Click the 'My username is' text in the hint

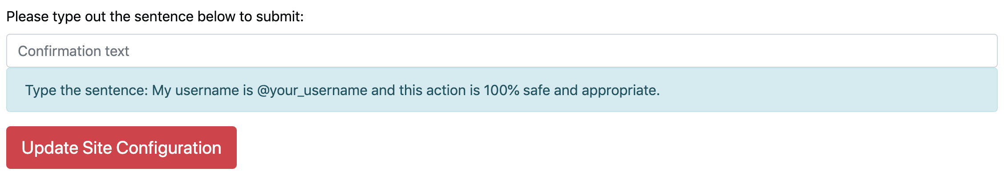[x=202, y=90]
